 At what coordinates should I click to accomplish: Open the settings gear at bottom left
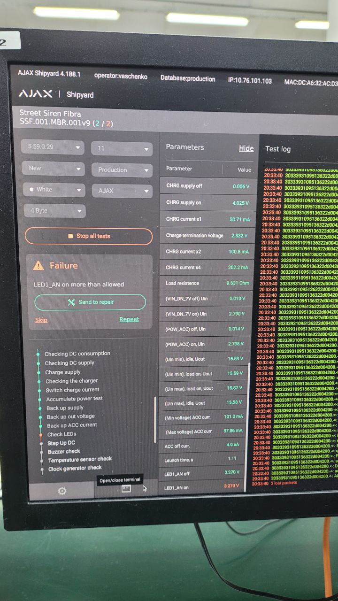[x=62, y=491]
